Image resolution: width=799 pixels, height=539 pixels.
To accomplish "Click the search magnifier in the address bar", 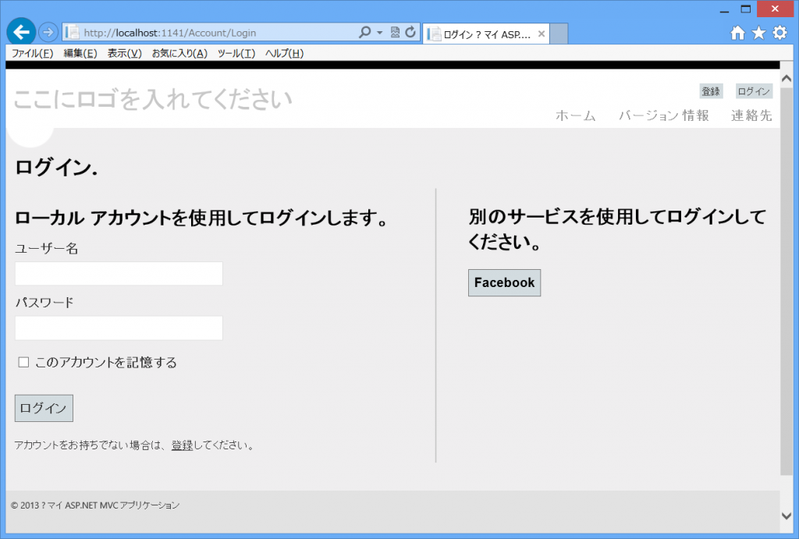I will click(364, 33).
